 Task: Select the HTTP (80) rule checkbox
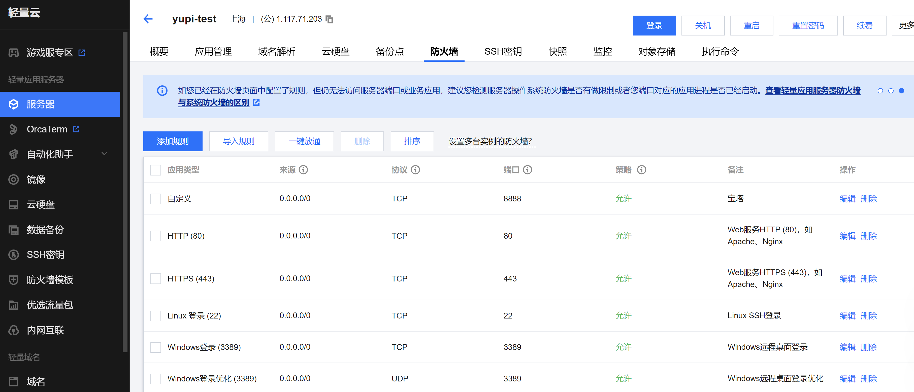[155, 236]
